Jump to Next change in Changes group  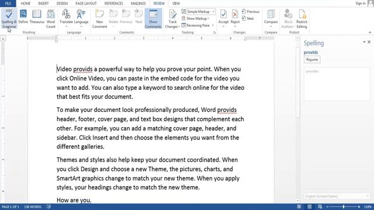point(248,18)
